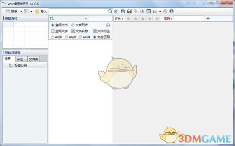
Task: Maximize the Word超级标签 window
Action: tap(218, 3)
